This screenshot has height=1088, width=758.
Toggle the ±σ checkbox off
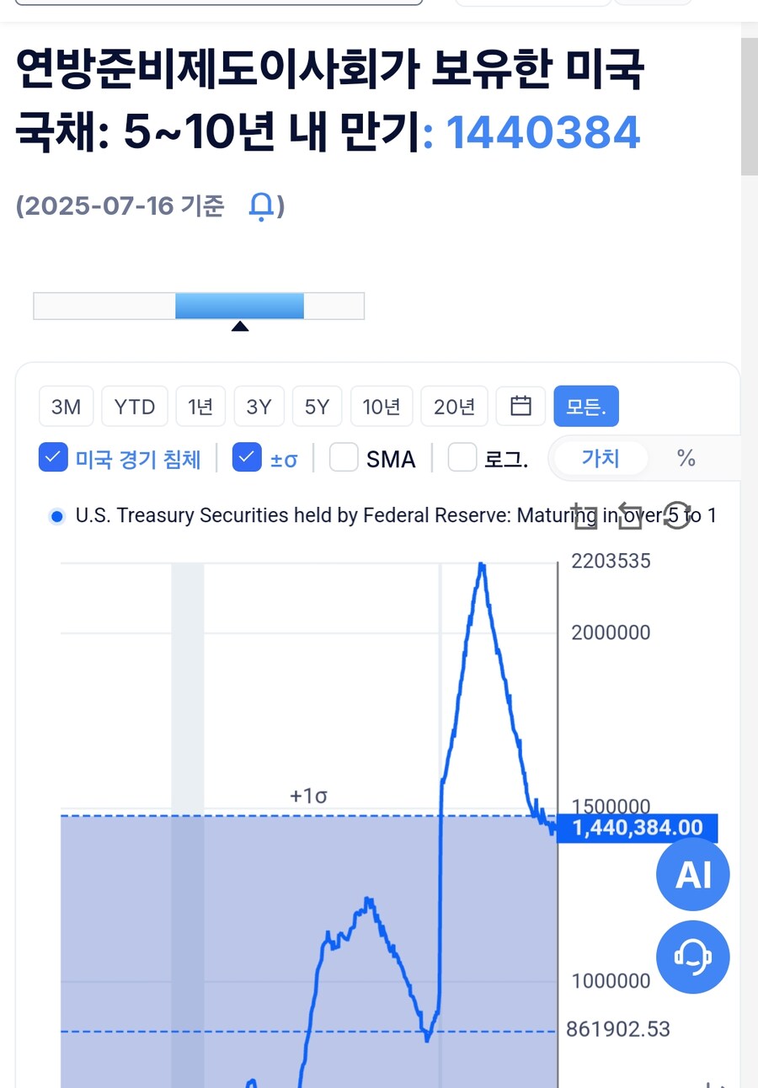click(247, 458)
